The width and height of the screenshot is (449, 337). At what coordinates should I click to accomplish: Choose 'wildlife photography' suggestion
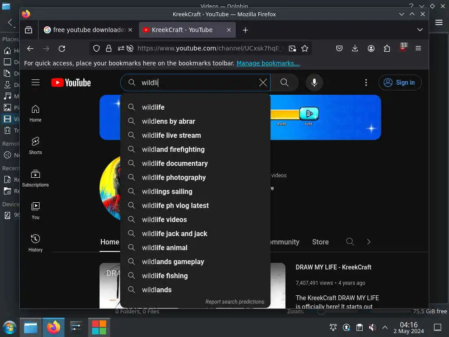point(195,177)
